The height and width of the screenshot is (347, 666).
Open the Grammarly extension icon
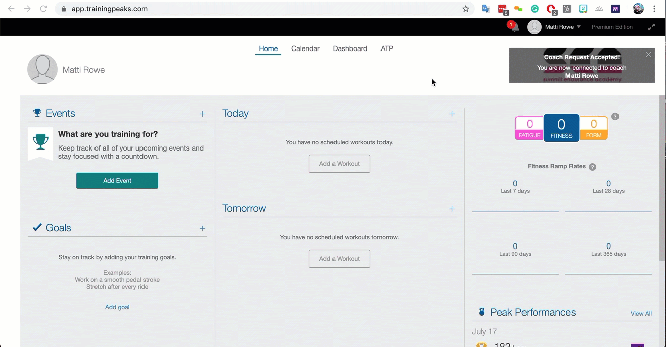coord(535,9)
